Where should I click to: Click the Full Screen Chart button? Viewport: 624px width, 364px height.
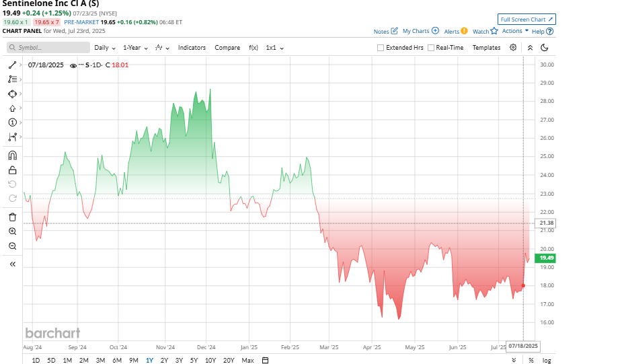[x=526, y=19]
